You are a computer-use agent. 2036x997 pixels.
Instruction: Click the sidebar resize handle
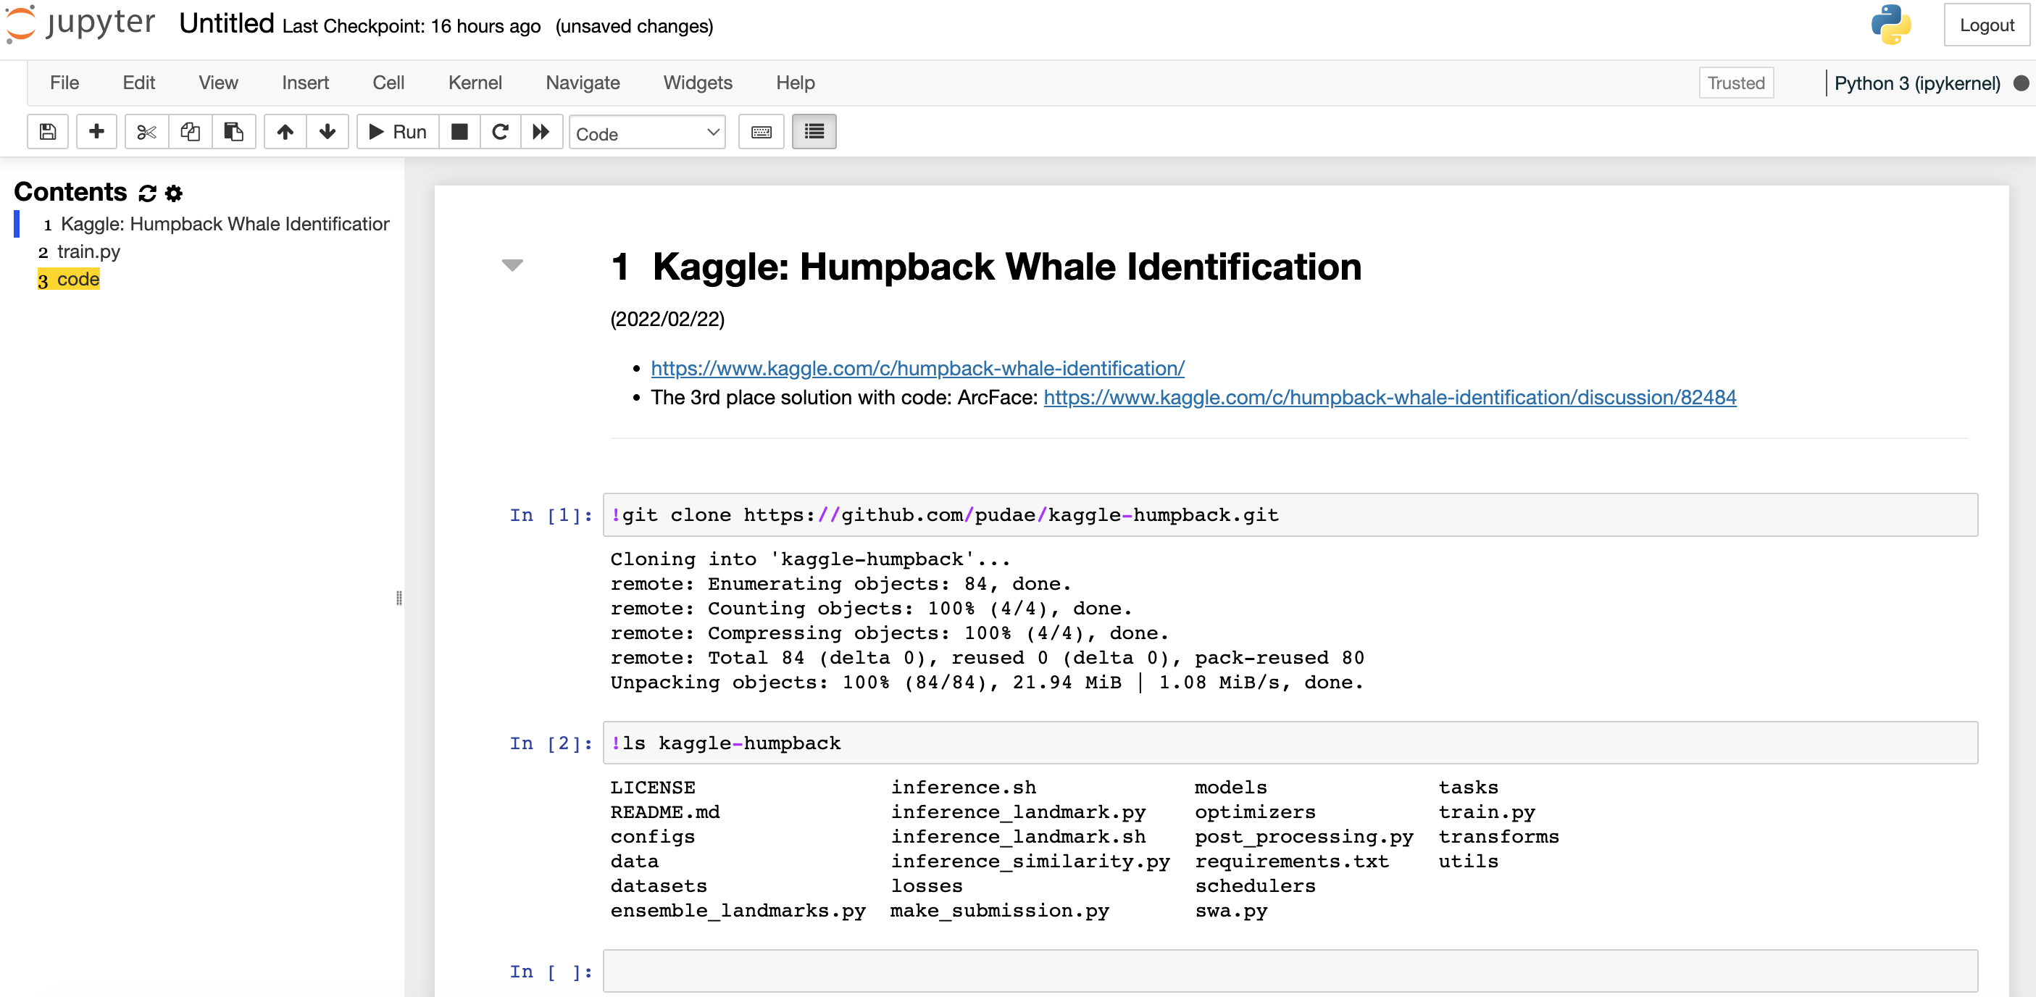coord(399,598)
